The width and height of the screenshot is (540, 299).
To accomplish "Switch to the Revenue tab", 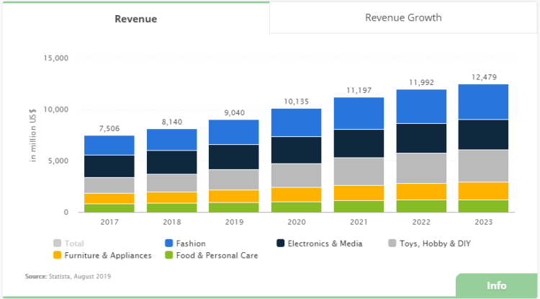I will click(135, 19).
